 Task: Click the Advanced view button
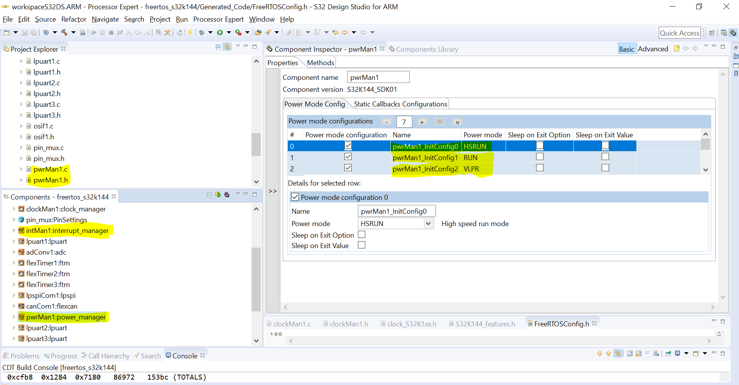(653, 49)
